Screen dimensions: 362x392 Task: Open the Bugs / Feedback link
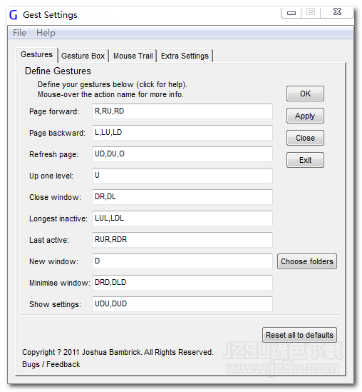[x=51, y=364]
